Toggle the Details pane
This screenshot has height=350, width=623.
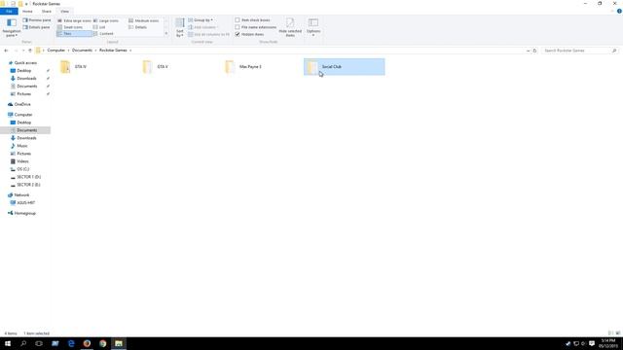pos(37,27)
